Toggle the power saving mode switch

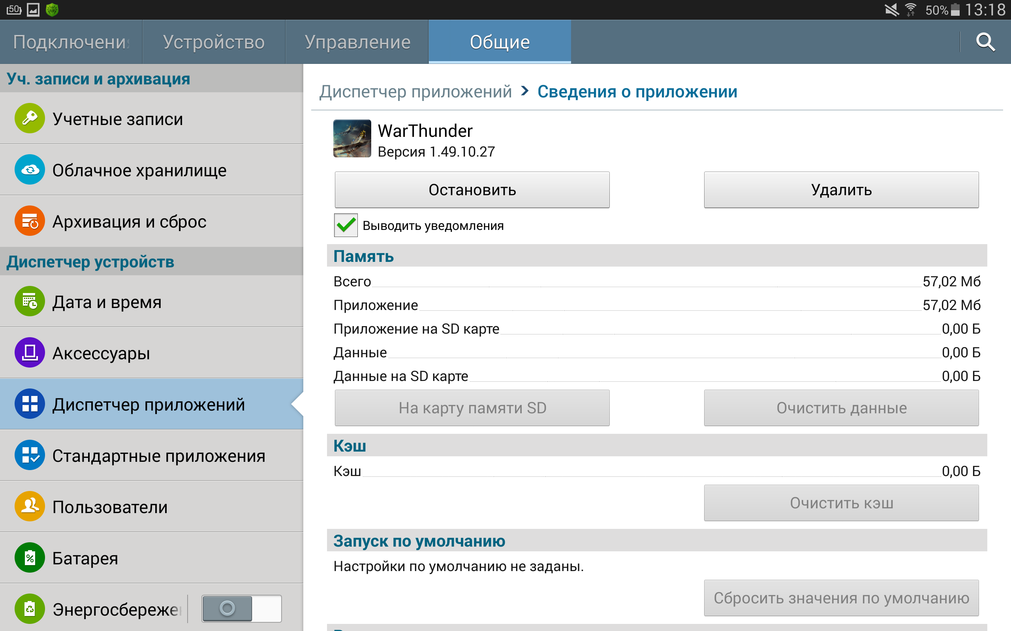click(241, 609)
